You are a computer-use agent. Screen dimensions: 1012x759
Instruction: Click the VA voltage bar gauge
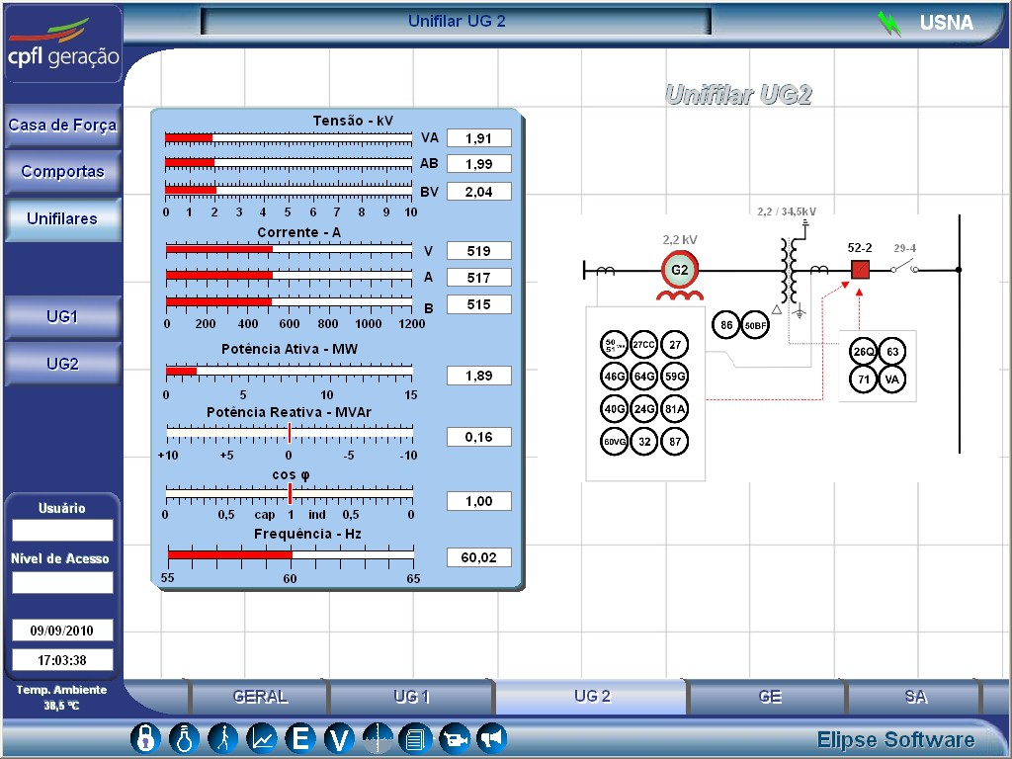coord(289,137)
